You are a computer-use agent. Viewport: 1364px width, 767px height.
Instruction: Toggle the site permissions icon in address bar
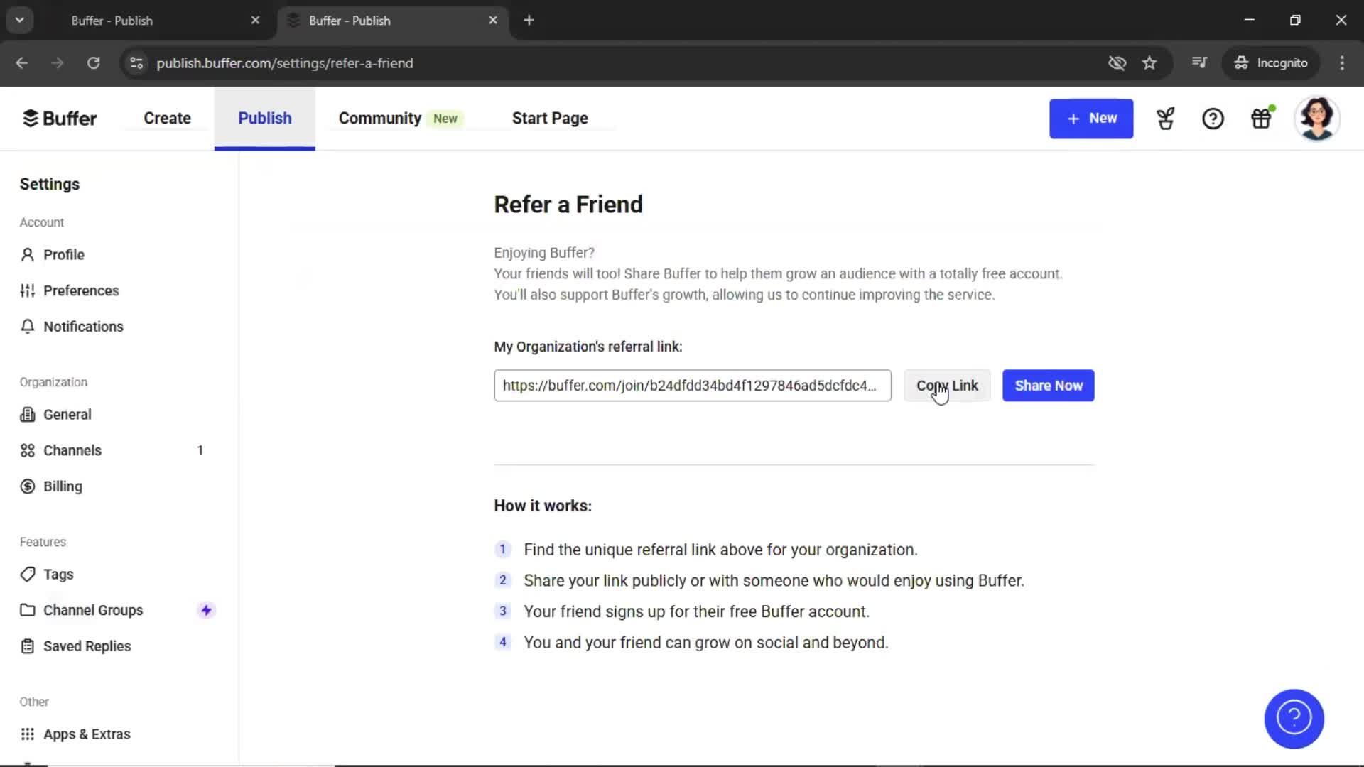click(x=136, y=63)
